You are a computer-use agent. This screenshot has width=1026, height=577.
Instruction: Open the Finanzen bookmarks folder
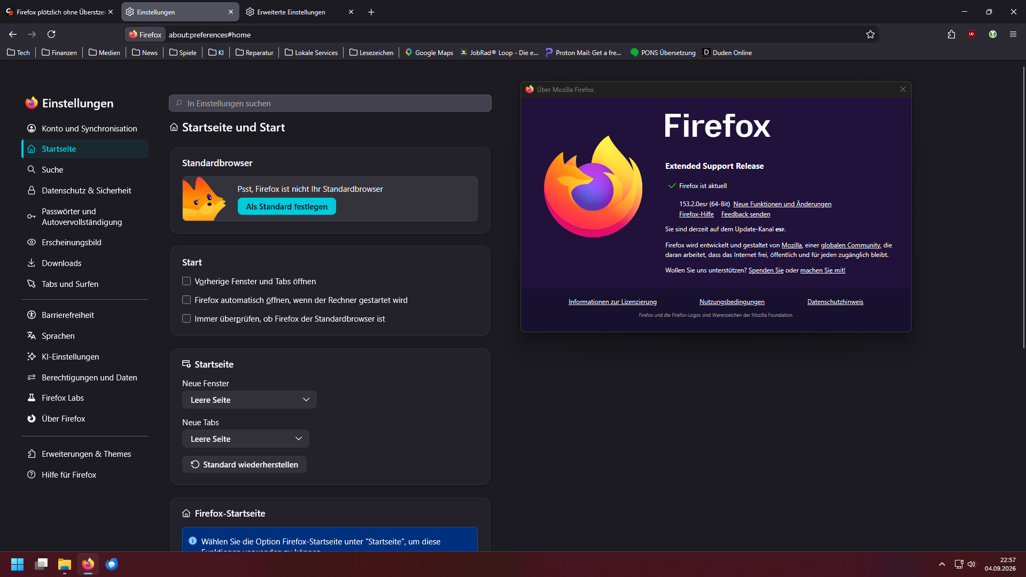[59, 53]
